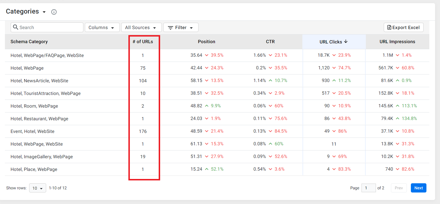Click the 930 URL Clicks value
Image resolution: width=440 pixels, height=204 pixels.
tap(325, 81)
